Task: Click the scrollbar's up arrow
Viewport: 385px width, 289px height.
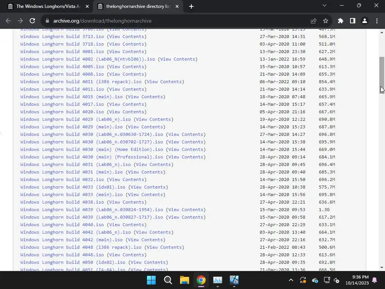Action: pos(382,32)
